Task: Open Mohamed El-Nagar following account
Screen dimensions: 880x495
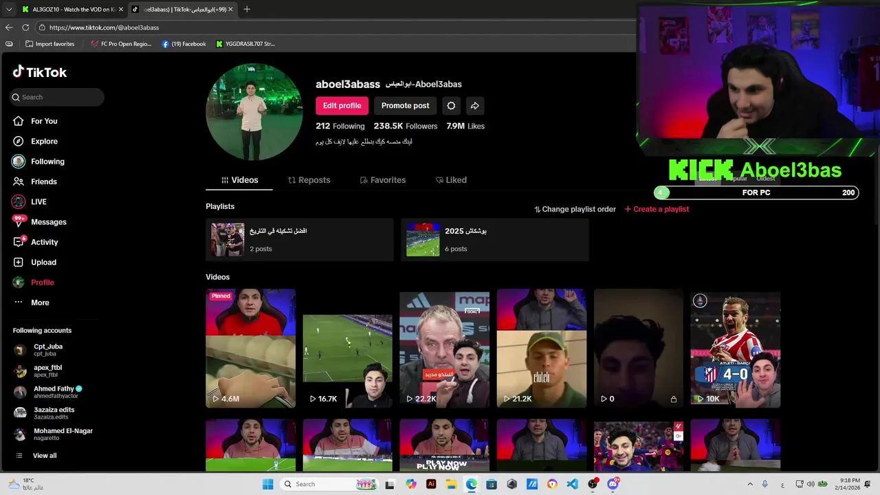Action: (53, 434)
